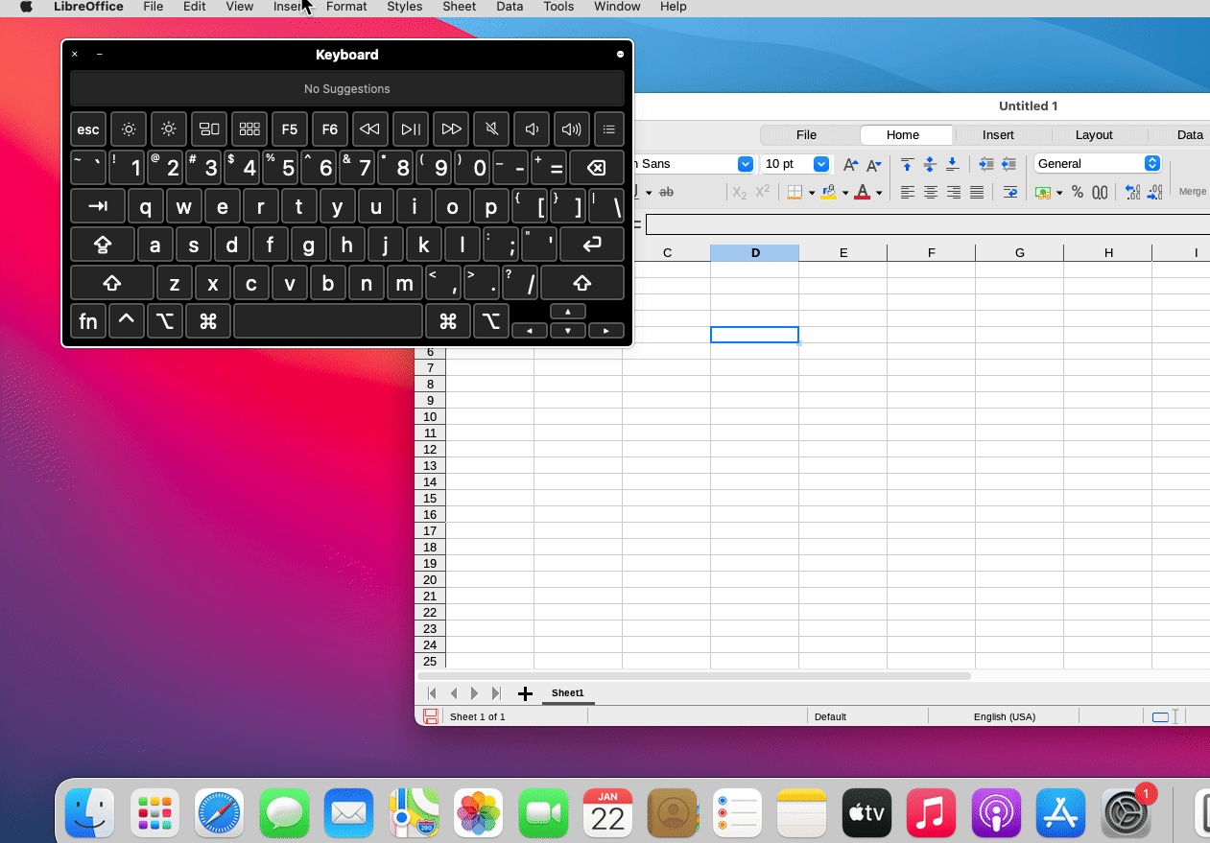Select the percent number format icon
The image size is (1210, 843).
point(1077,191)
